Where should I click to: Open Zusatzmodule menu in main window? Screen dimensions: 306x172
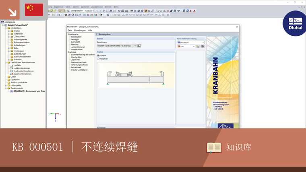97,7
